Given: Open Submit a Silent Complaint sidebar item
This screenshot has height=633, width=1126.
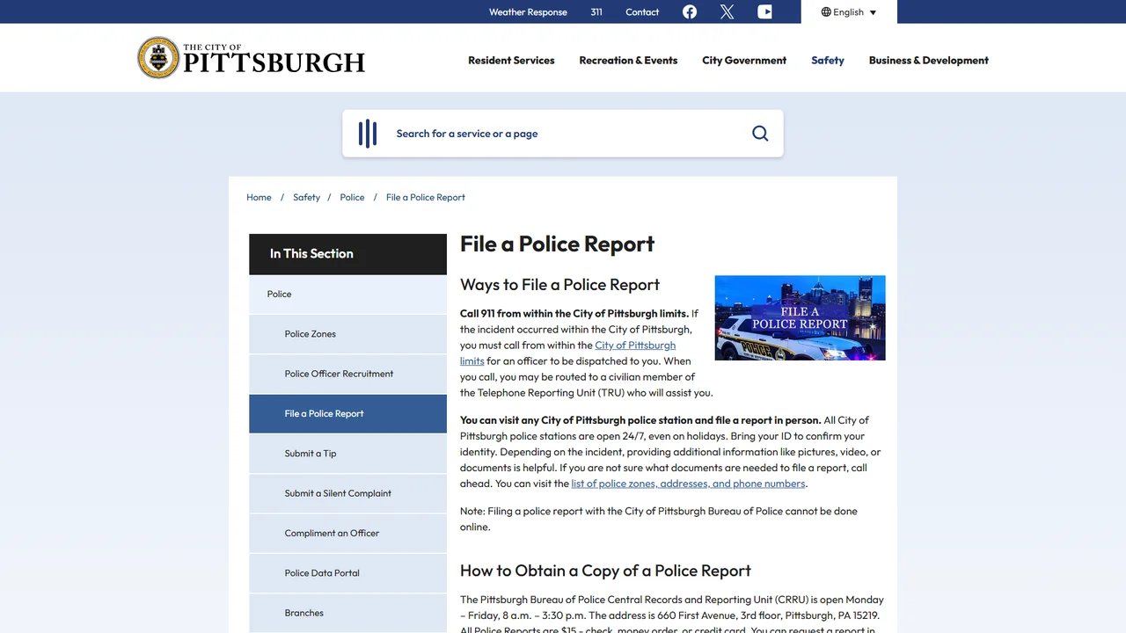Looking at the screenshot, I should point(348,493).
